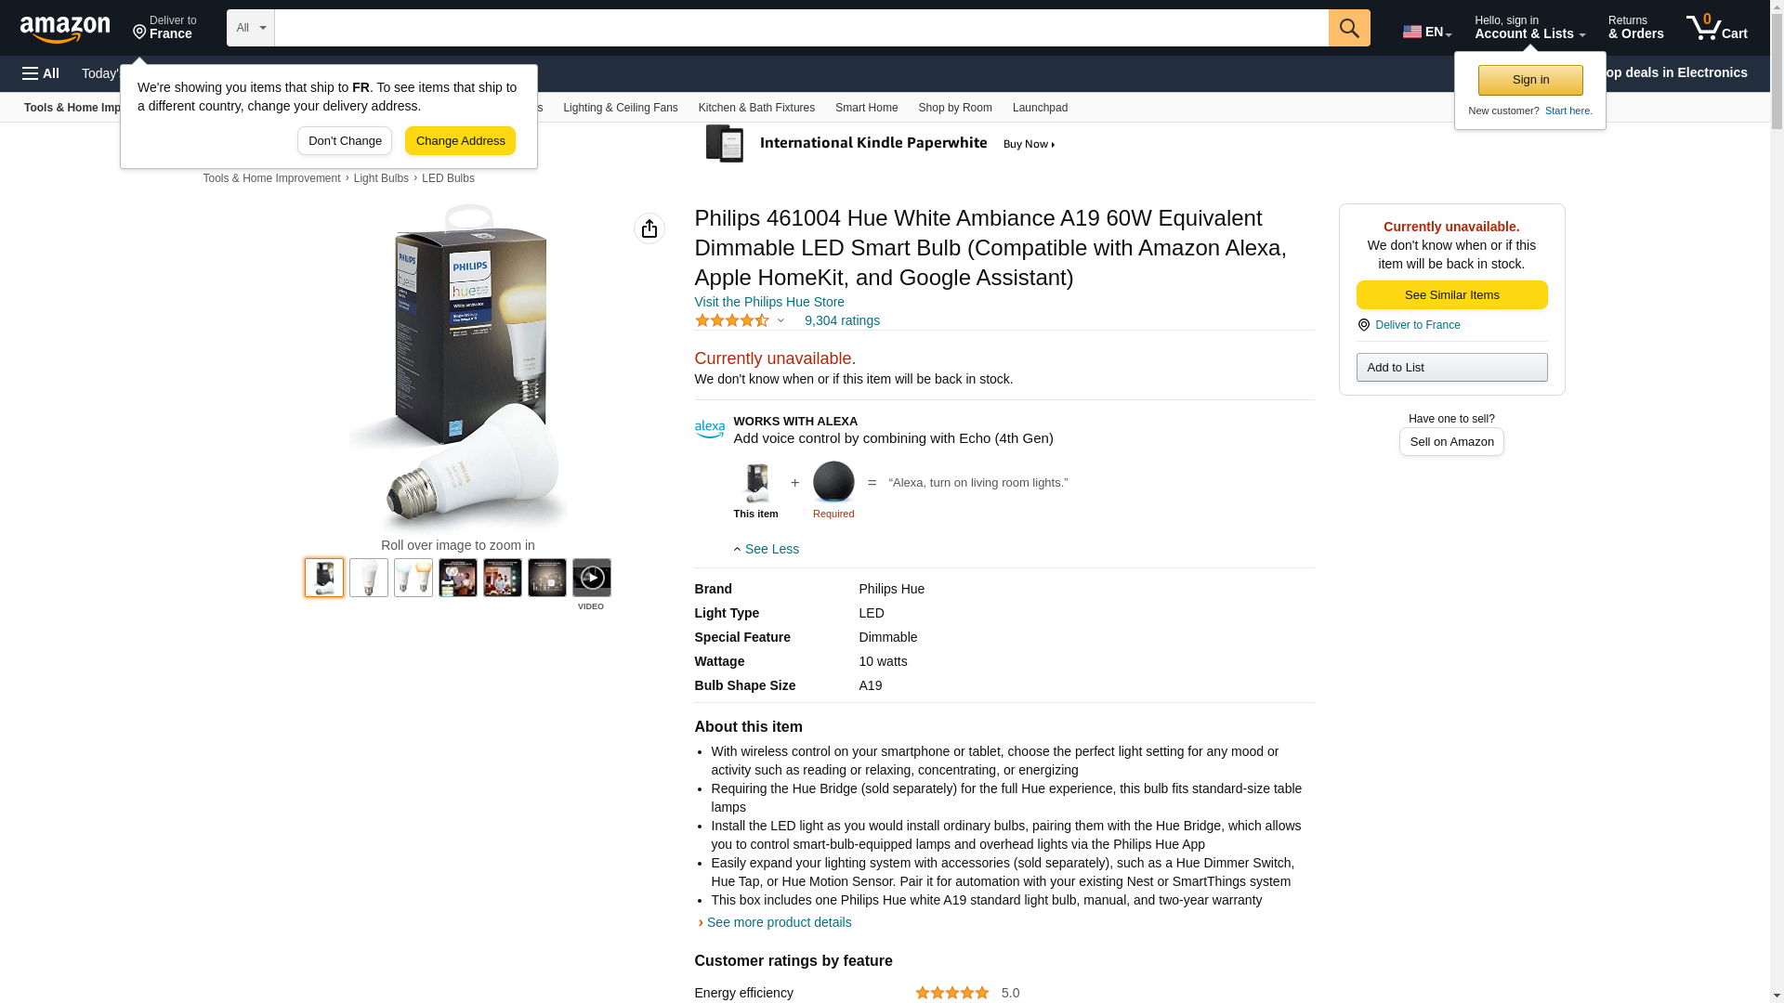This screenshot has width=1784, height=1003.
Task: Collapse details with See Less
Action: (767, 549)
